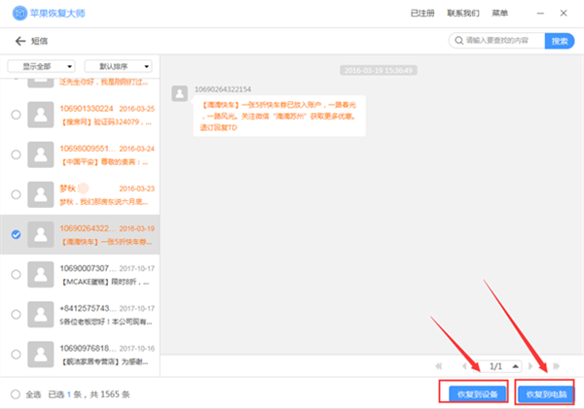Click the avatar of the 滴滴快车 message row
The image size is (584, 409).
tap(41, 235)
